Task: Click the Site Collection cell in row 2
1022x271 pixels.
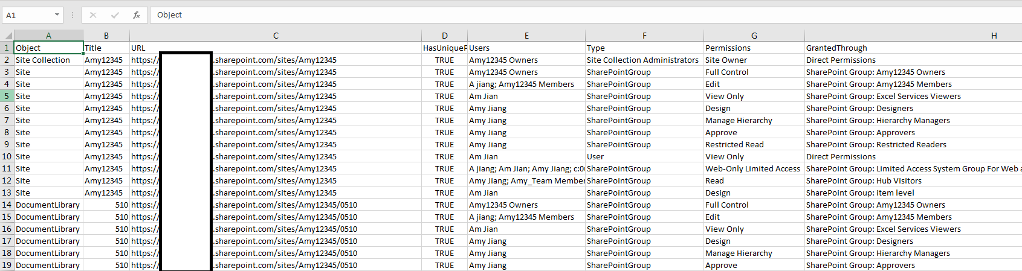Action: [48, 60]
